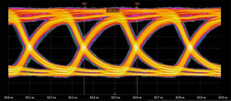Screen dimensions: 231x101
Task: Click the 42.7 ns axis label
Action: point(157,97)
